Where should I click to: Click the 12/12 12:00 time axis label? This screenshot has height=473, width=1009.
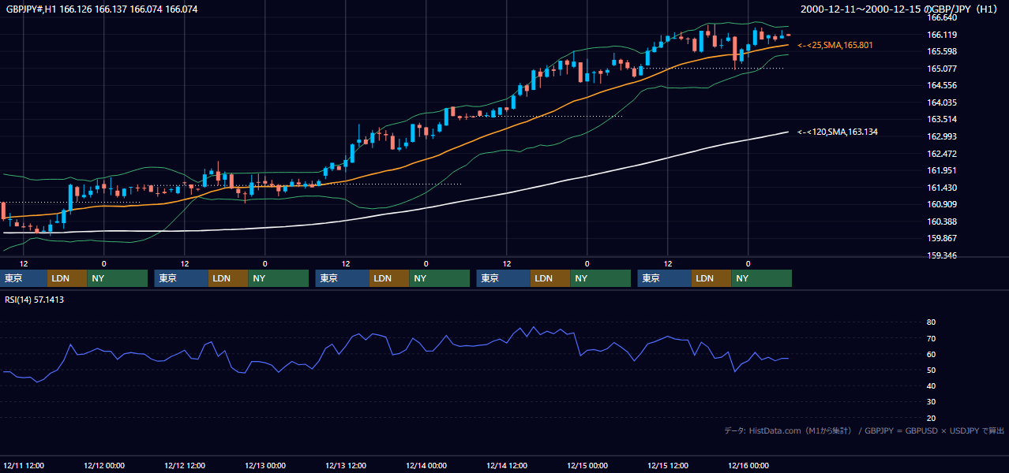[x=185, y=465]
